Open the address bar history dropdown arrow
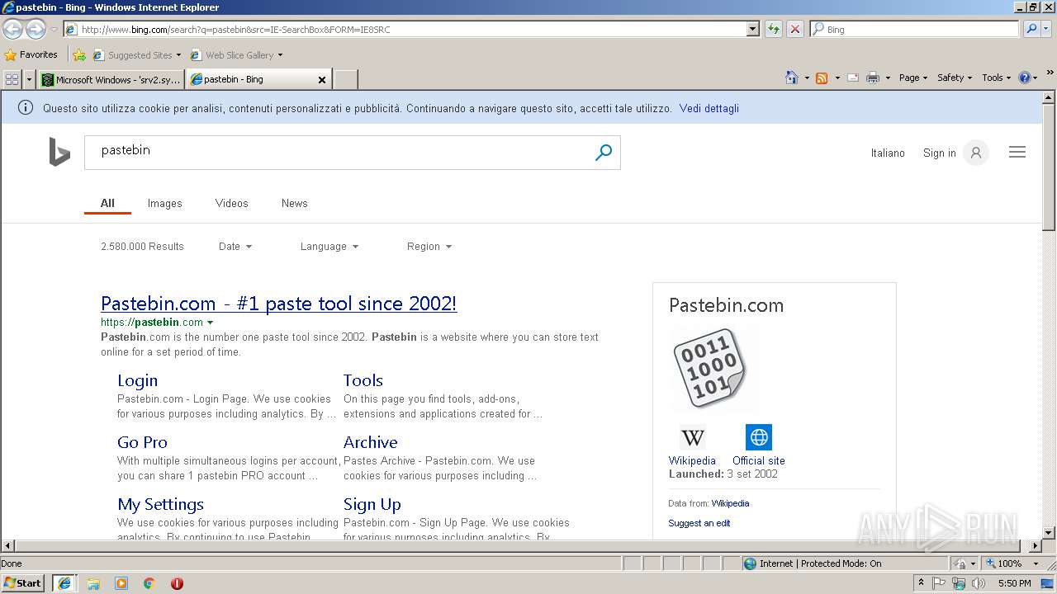 [752, 29]
